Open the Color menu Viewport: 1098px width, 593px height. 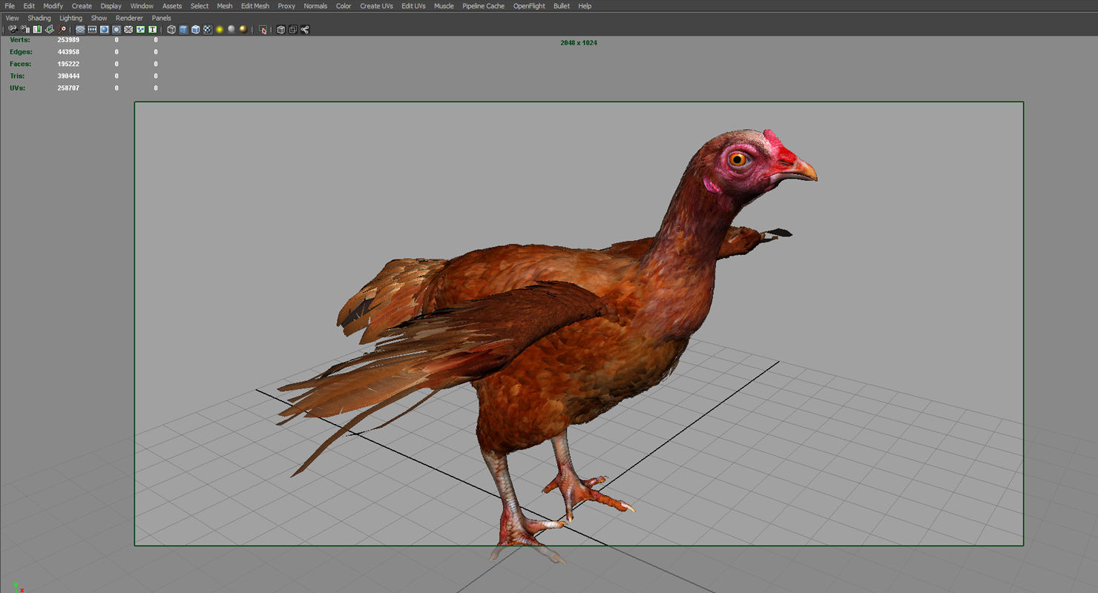(x=343, y=6)
